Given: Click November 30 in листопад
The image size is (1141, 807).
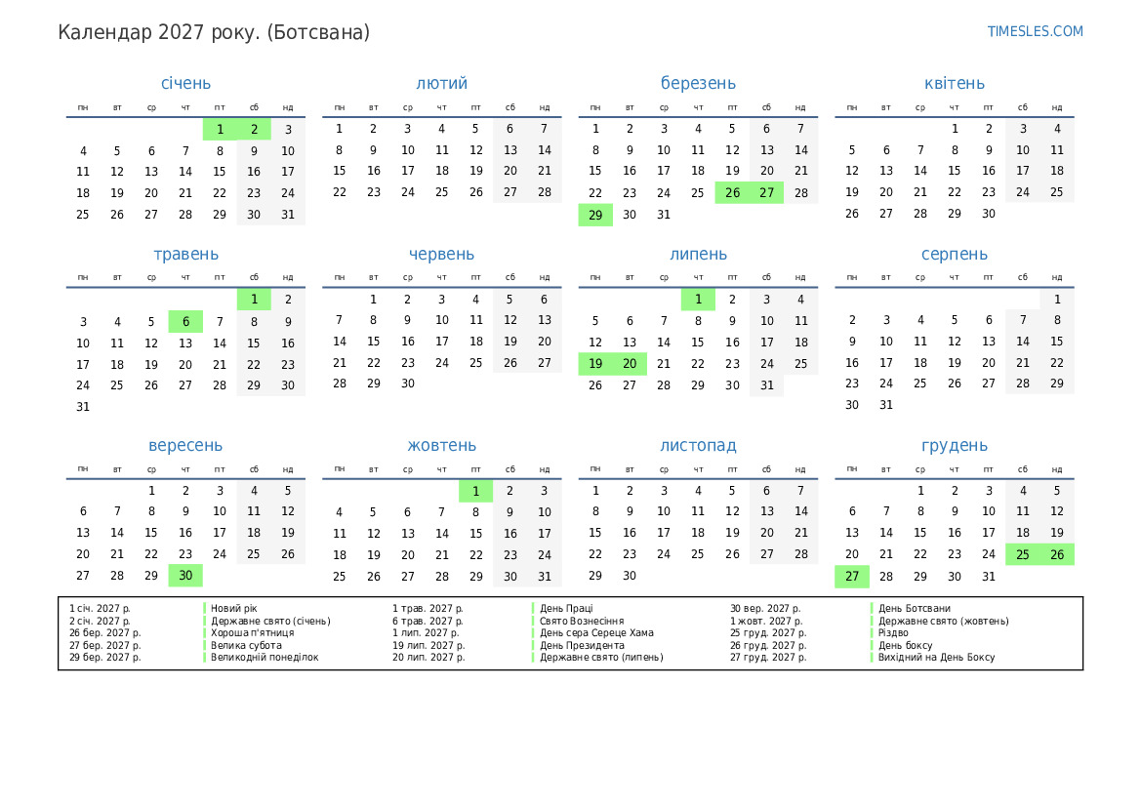Looking at the screenshot, I should 630,576.
